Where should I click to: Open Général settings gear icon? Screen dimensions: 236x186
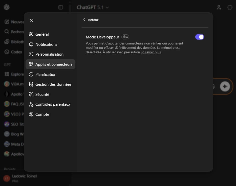[31, 34]
